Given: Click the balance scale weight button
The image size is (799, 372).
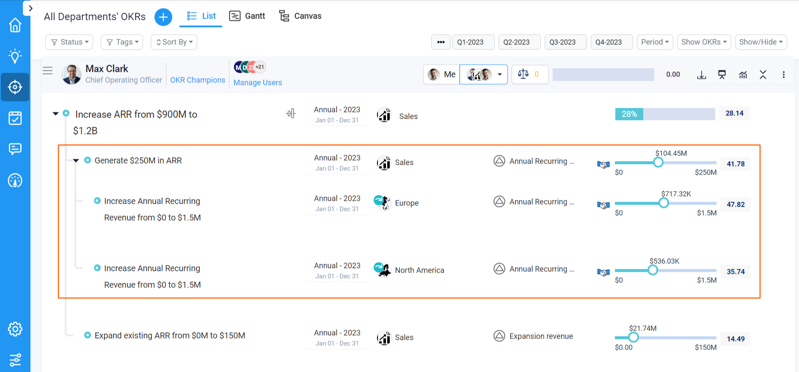Looking at the screenshot, I should [530, 74].
